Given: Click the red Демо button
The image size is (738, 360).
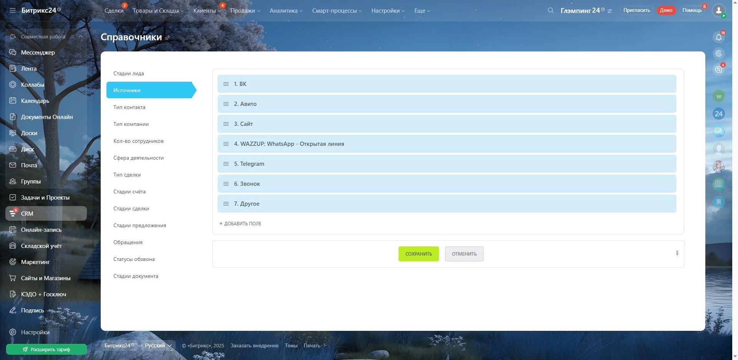Looking at the screenshot, I should [666, 10].
